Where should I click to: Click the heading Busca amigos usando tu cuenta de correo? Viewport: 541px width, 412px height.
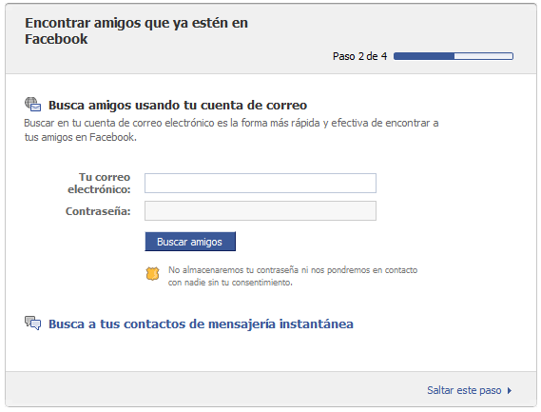coord(178,105)
